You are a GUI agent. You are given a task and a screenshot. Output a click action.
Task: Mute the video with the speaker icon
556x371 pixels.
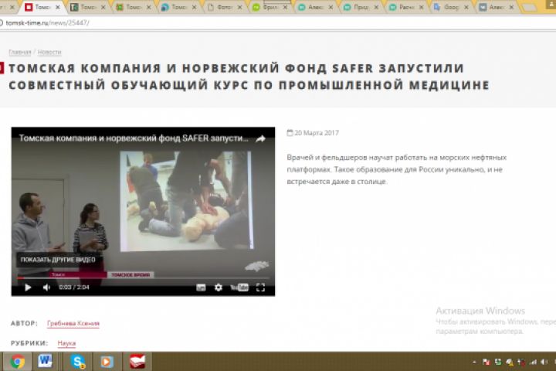46,288
